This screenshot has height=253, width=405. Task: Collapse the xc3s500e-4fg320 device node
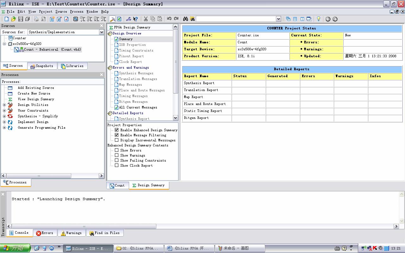[x=4, y=44]
